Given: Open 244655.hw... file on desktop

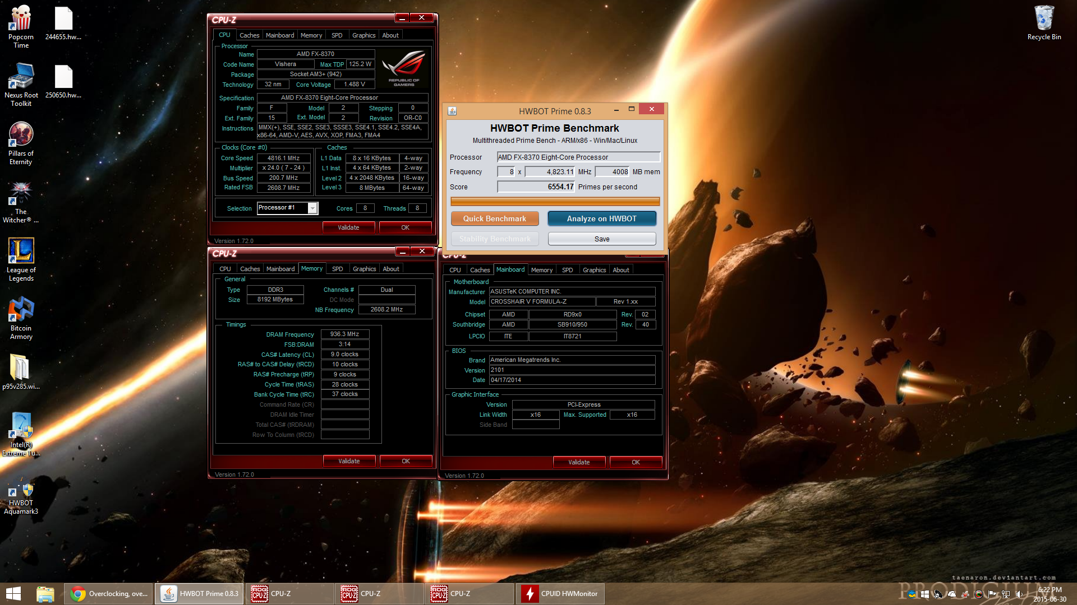Looking at the screenshot, I should coord(63,24).
